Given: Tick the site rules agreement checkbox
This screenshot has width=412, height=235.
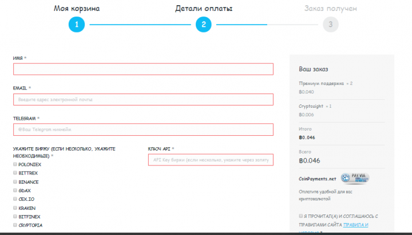Looking at the screenshot, I should [x=301, y=216].
